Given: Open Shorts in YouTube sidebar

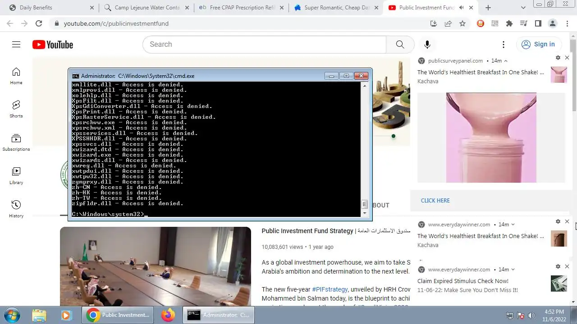Looking at the screenshot, I should point(16,109).
